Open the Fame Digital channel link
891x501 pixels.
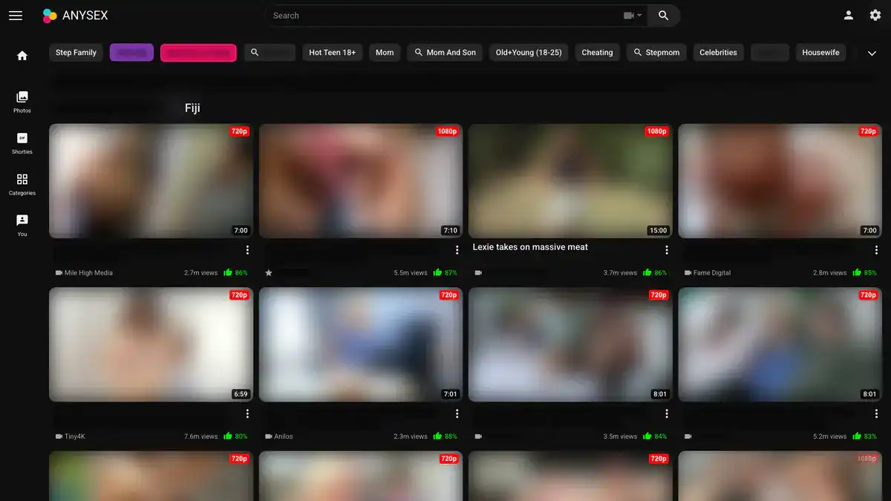[712, 272]
